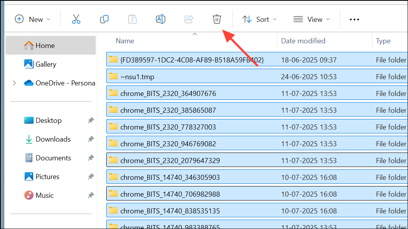Expand the New button dropdown
408x229 pixels.
click(x=48, y=19)
